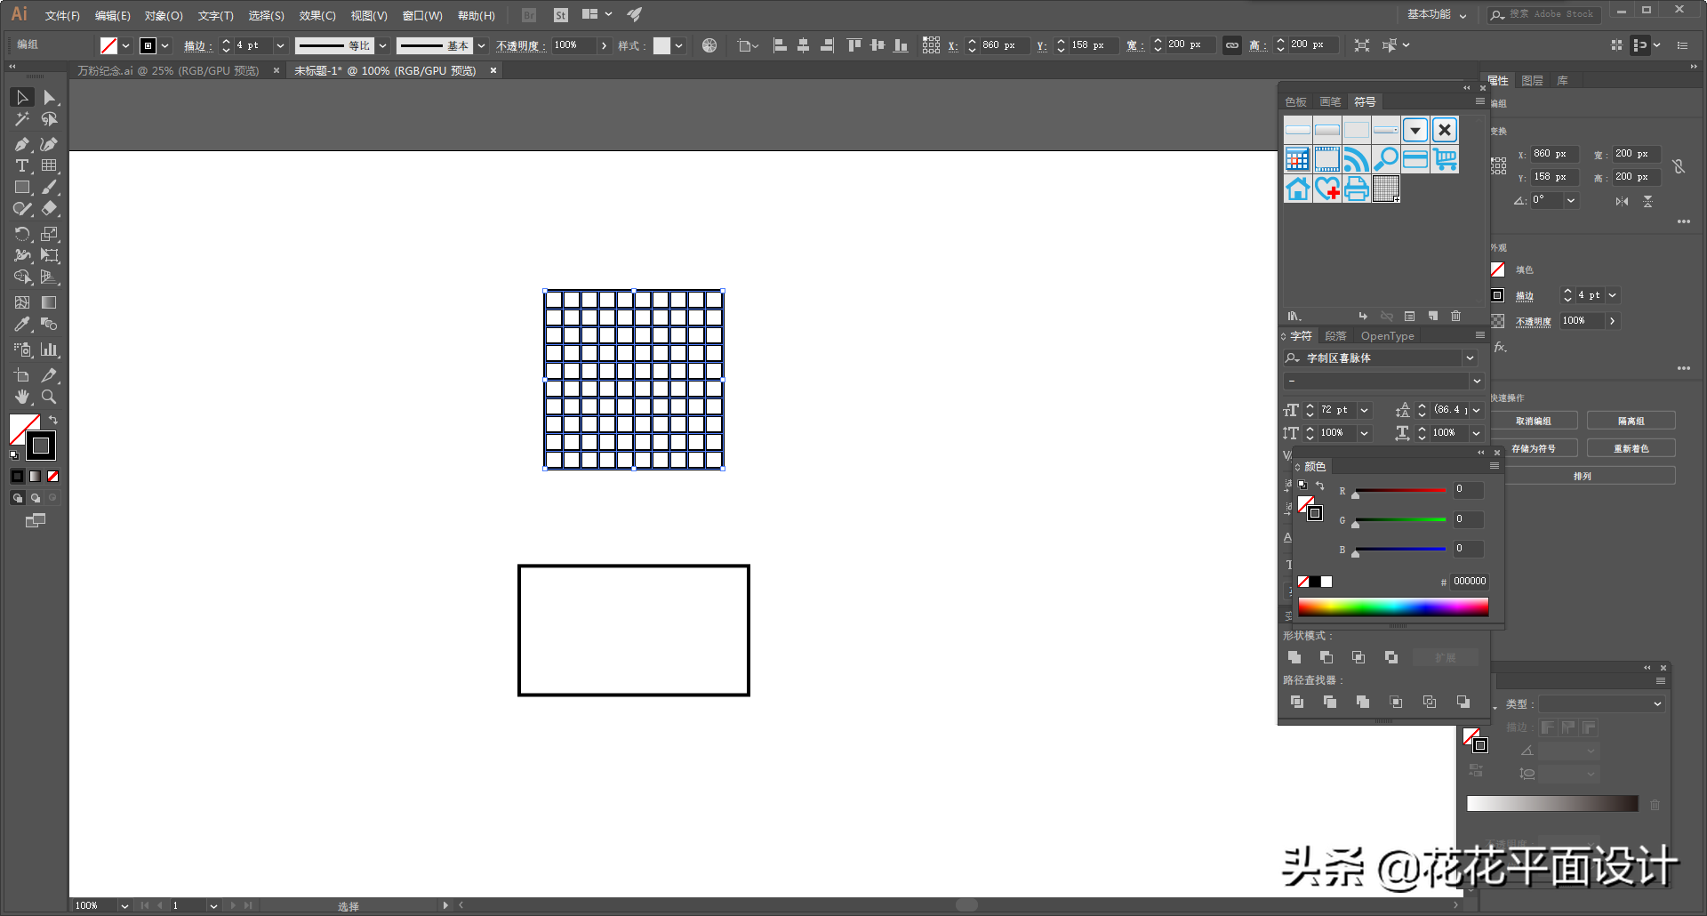Click the Recolor button
This screenshot has height=916, width=1707.
[x=1631, y=448]
